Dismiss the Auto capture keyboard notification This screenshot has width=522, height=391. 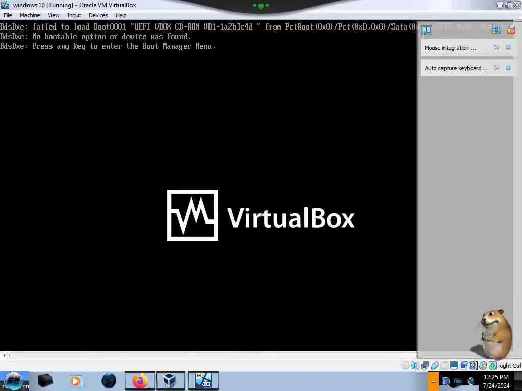coord(508,68)
